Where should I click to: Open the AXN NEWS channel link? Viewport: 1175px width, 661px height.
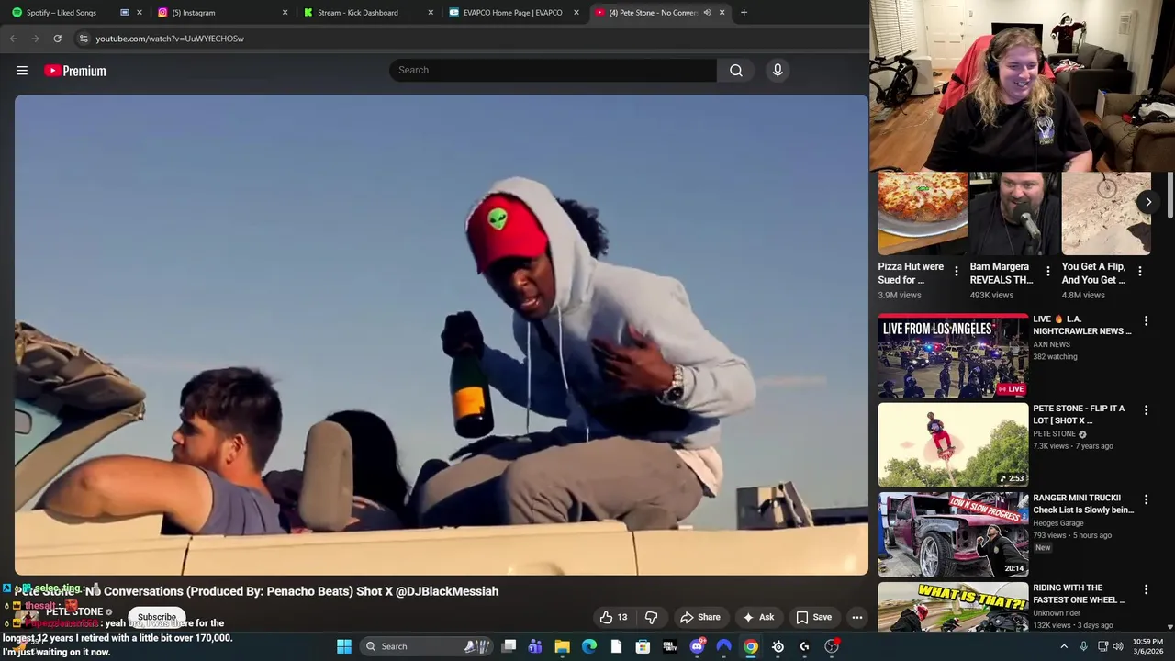(1051, 344)
